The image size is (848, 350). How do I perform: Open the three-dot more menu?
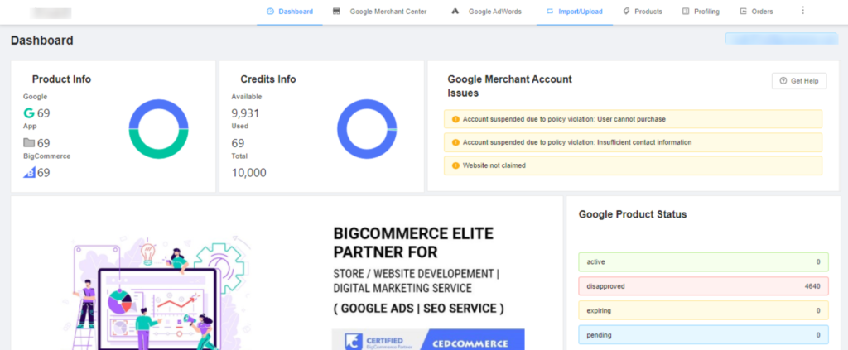[x=802, y=10]
